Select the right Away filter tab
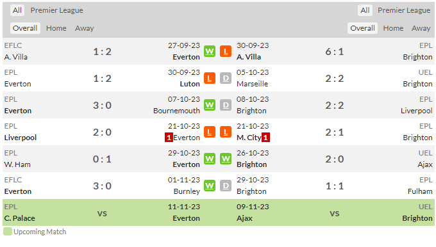The image size is (436, 247). 421,28
